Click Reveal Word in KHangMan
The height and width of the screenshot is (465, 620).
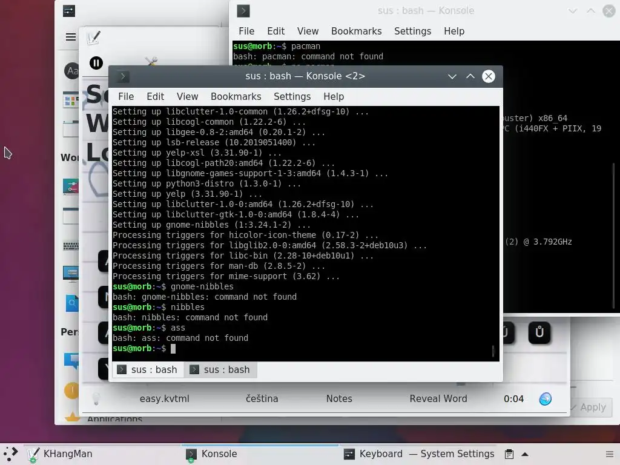click(438, 398)
